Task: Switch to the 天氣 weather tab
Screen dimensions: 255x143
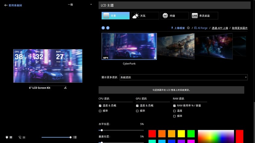Action: 145,16
